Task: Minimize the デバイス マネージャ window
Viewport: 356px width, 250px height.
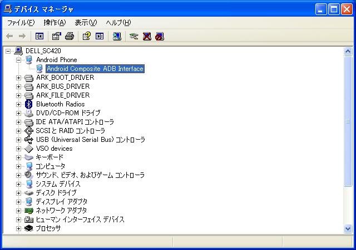Action: tap(321, 9)
